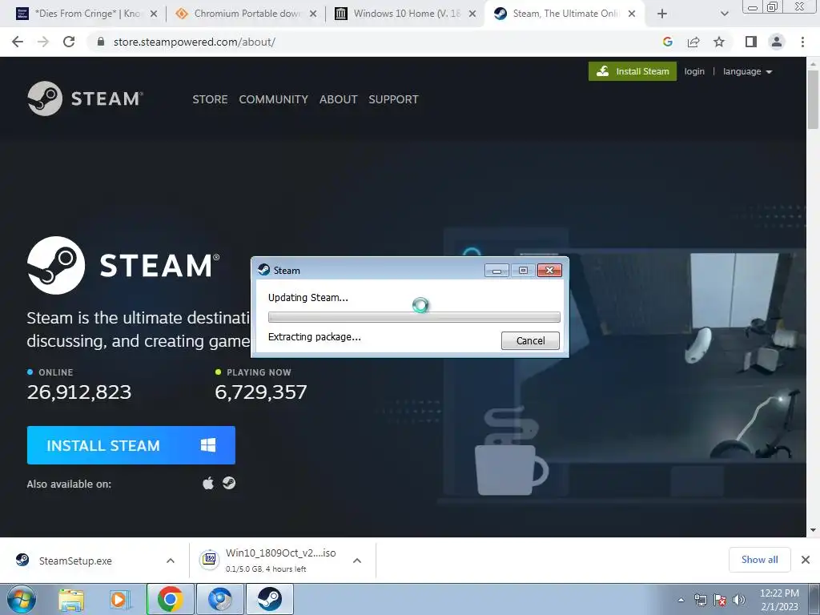Viewport: 820px width, 615px height.
Task: Click the address bar URL
Action: pyautogui.click(x=195, y=42)
